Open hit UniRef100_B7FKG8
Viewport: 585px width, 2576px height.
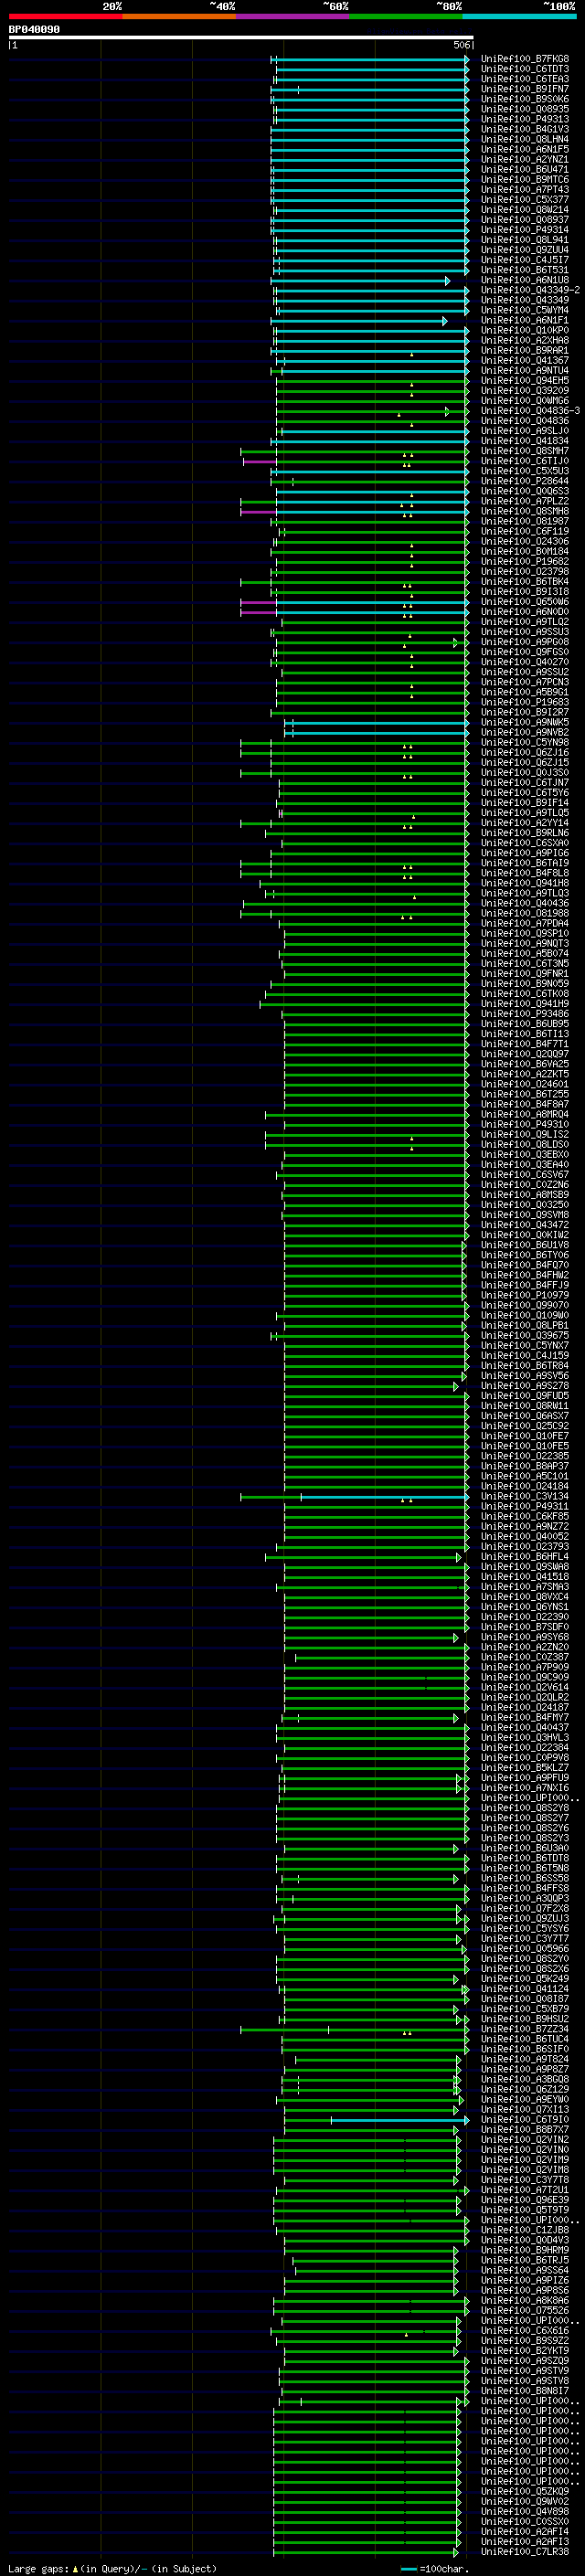click(524, 59)
